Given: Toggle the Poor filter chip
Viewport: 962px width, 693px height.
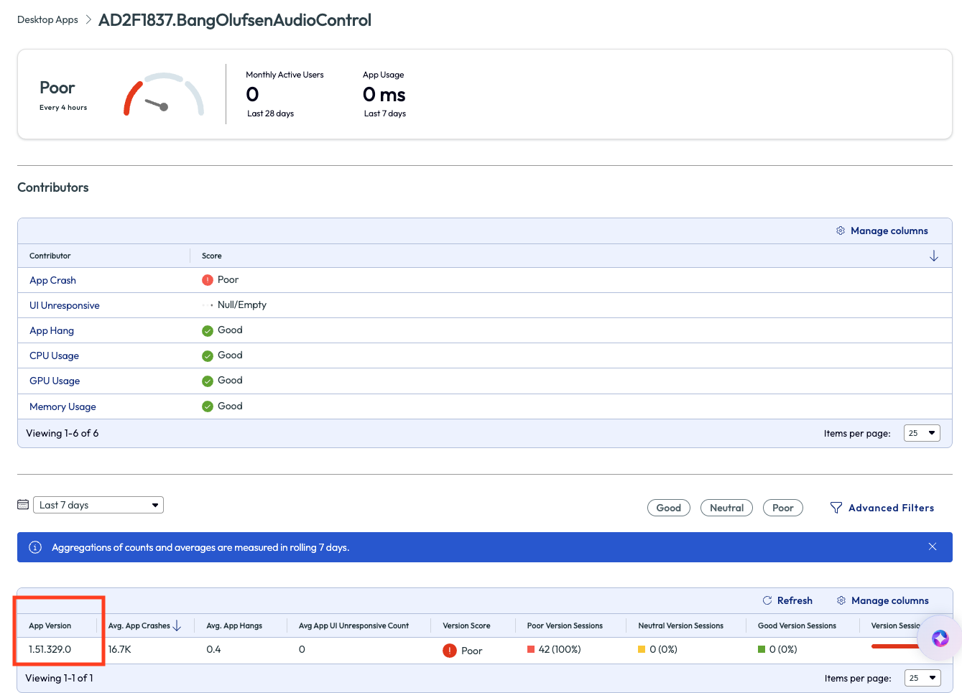Looking at the screenshot, I should tap(782, 508).
